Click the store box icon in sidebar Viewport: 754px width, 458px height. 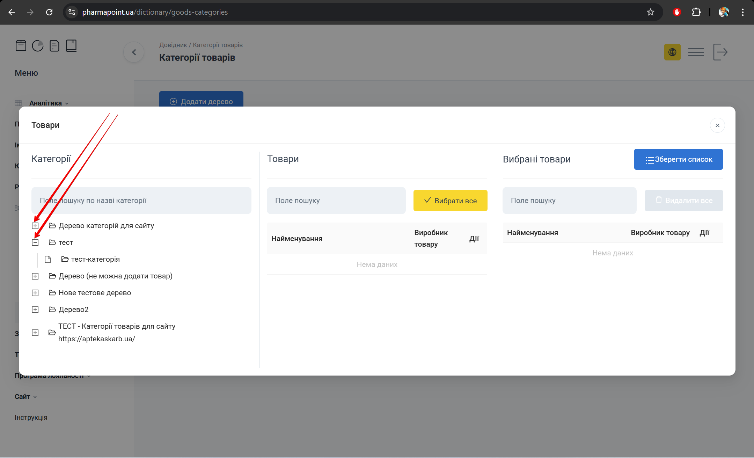pos(21,46)
